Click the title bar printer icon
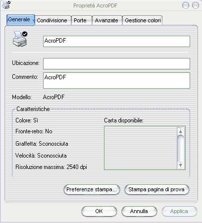Screen dimensions: 202x223 pos(6,5)
